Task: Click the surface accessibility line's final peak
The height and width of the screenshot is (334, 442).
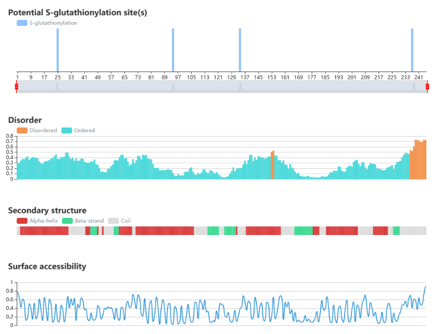Action: (425, 287)
